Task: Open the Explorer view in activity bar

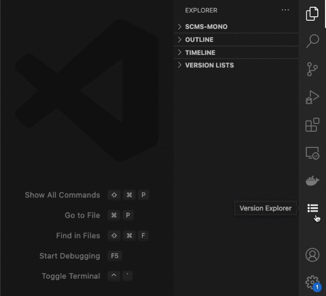Action: click(x=312, y=14)
